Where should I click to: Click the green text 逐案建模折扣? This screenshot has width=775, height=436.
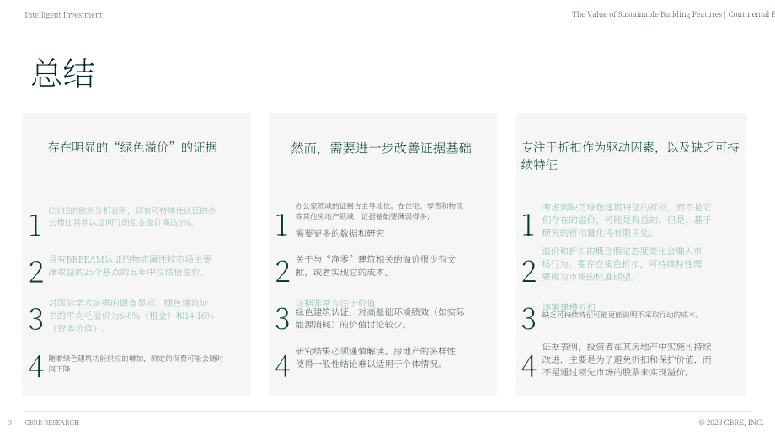(569, 307)
